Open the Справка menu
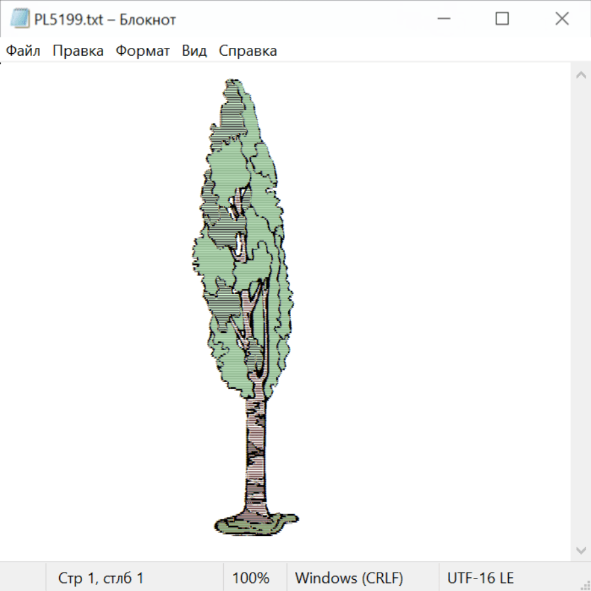This screenshot has height=591, width=591. coord(248,51)
